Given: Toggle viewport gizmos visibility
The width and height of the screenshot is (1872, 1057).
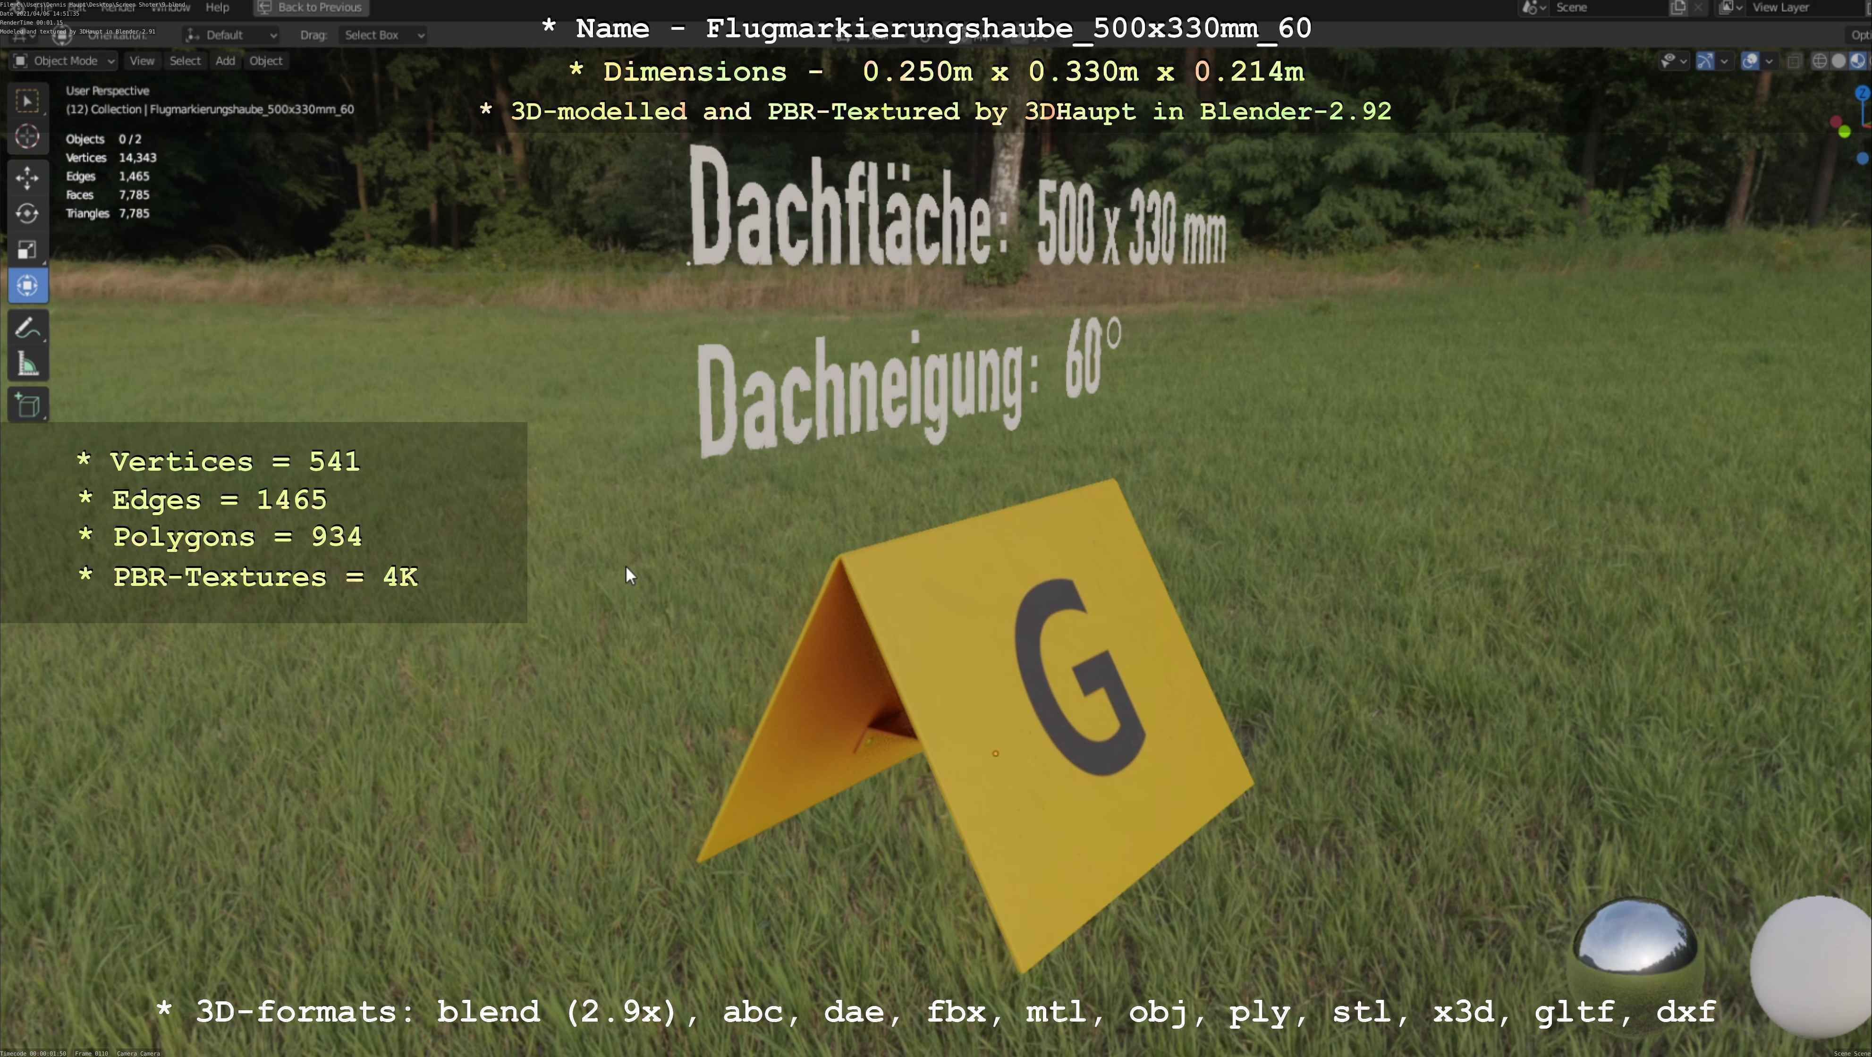Looking at the screenshot, I should (1706, 61).
